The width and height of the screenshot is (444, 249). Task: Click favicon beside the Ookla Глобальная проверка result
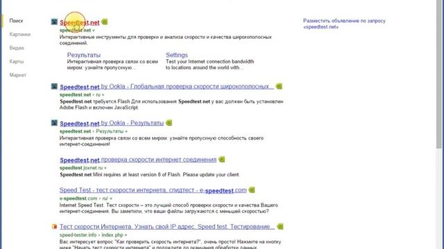pyautogui.click(x=54, y=86)
